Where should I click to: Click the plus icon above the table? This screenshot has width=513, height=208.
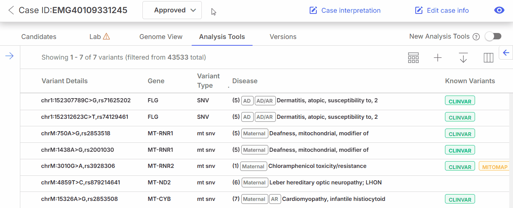[438, 58]
